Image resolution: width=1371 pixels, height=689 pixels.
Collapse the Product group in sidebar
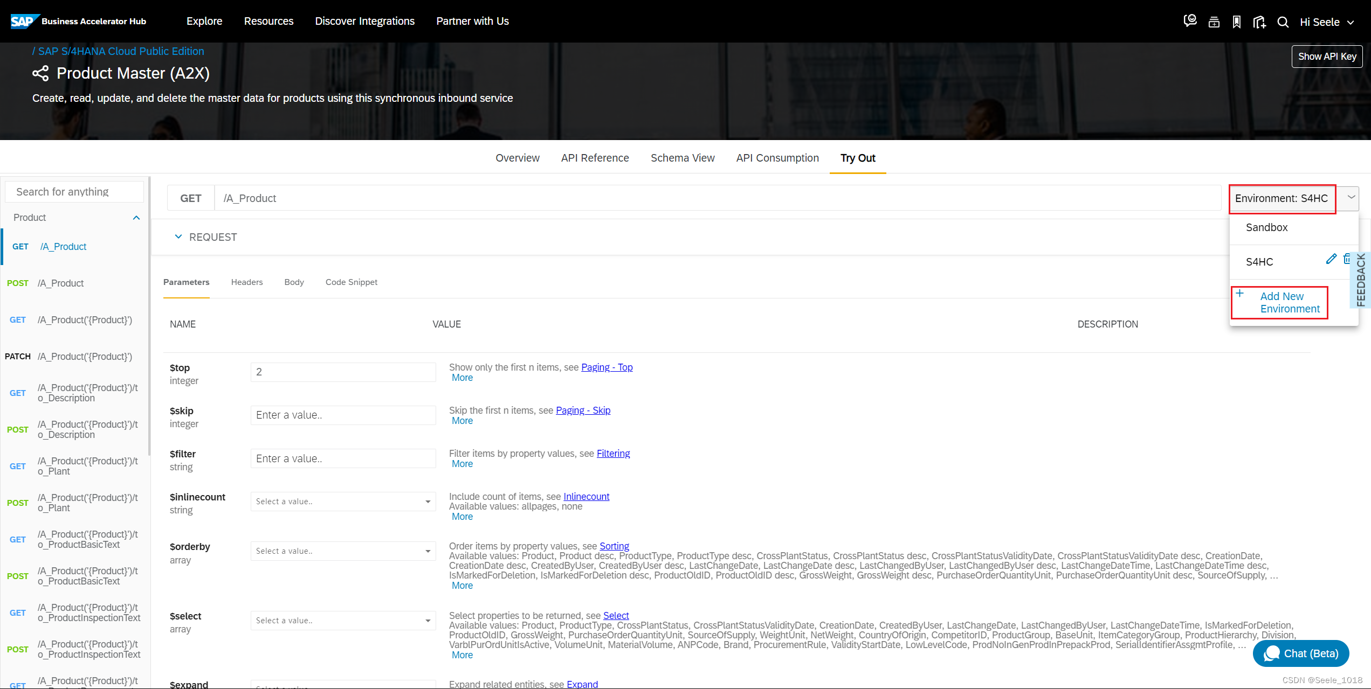(136, 218)
